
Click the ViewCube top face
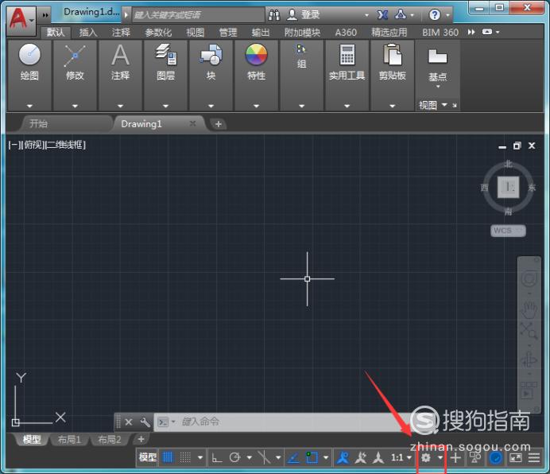tap(508, 188)
